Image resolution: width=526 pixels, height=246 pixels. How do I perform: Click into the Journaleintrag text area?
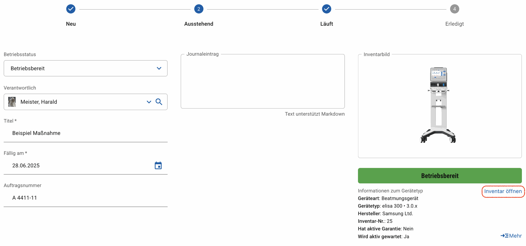[263, 81]
